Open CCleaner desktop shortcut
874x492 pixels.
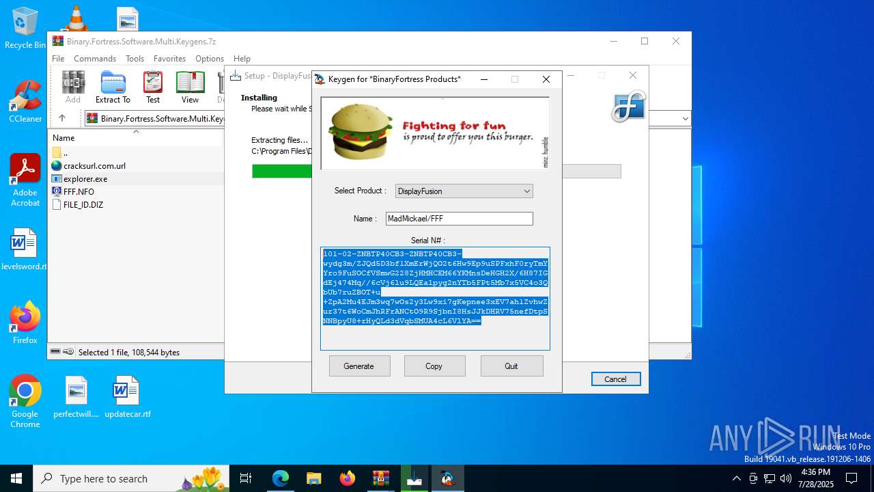click(x=25, y=102)
